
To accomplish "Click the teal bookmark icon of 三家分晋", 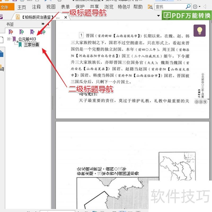I will coord(20,45).
